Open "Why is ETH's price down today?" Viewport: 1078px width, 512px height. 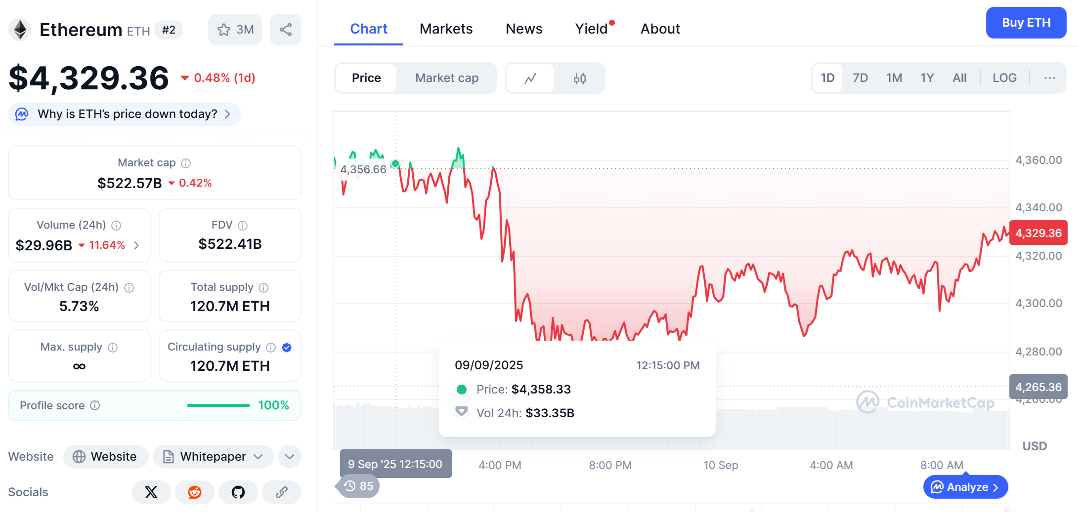[125, 114]
